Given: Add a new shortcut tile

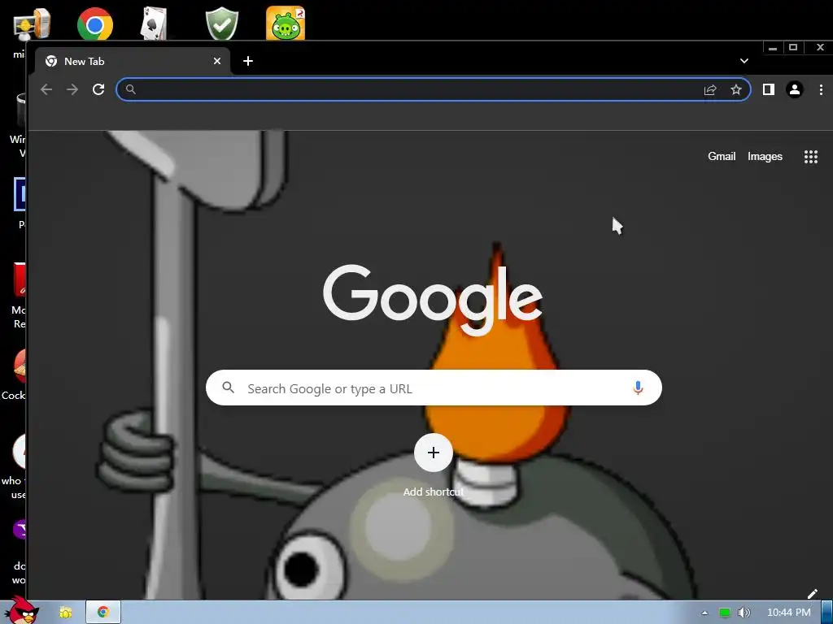Looking at the screenshot, I should click(x=434, y=453).
